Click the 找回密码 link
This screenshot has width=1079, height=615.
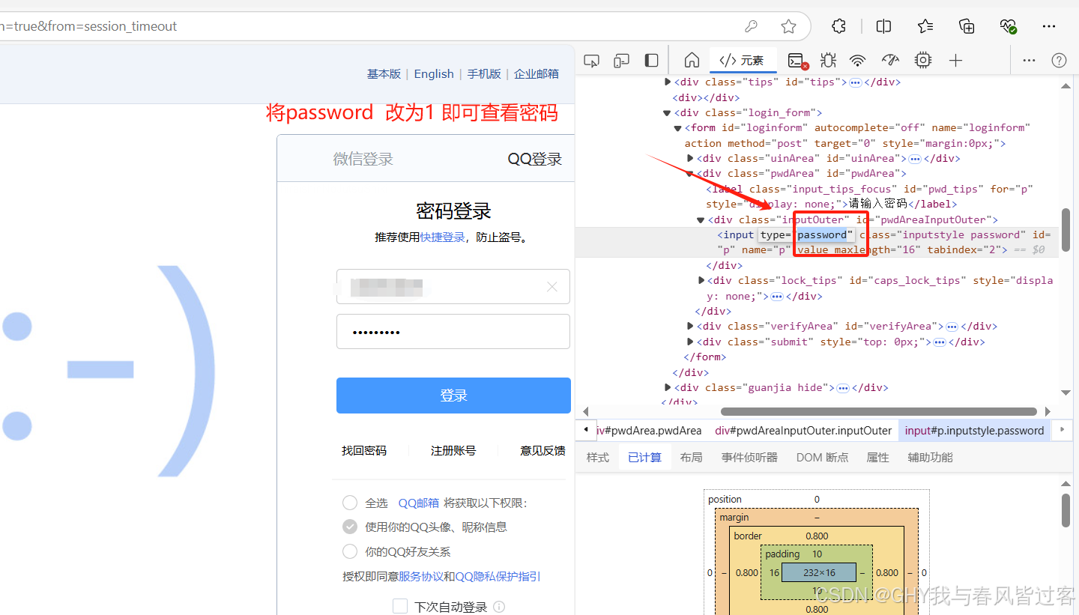click(364, 450)
